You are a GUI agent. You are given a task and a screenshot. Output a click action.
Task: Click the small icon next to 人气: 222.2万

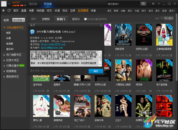68,91
